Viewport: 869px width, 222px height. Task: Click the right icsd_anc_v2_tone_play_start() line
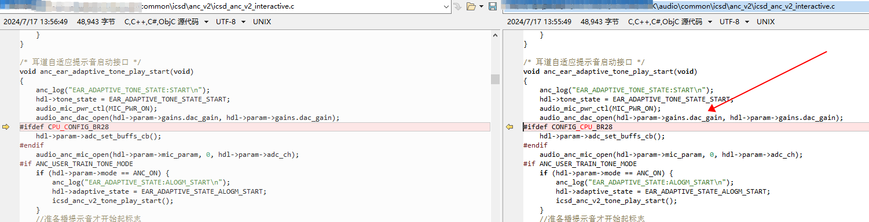pyautogui.click(x=616, y=201)
